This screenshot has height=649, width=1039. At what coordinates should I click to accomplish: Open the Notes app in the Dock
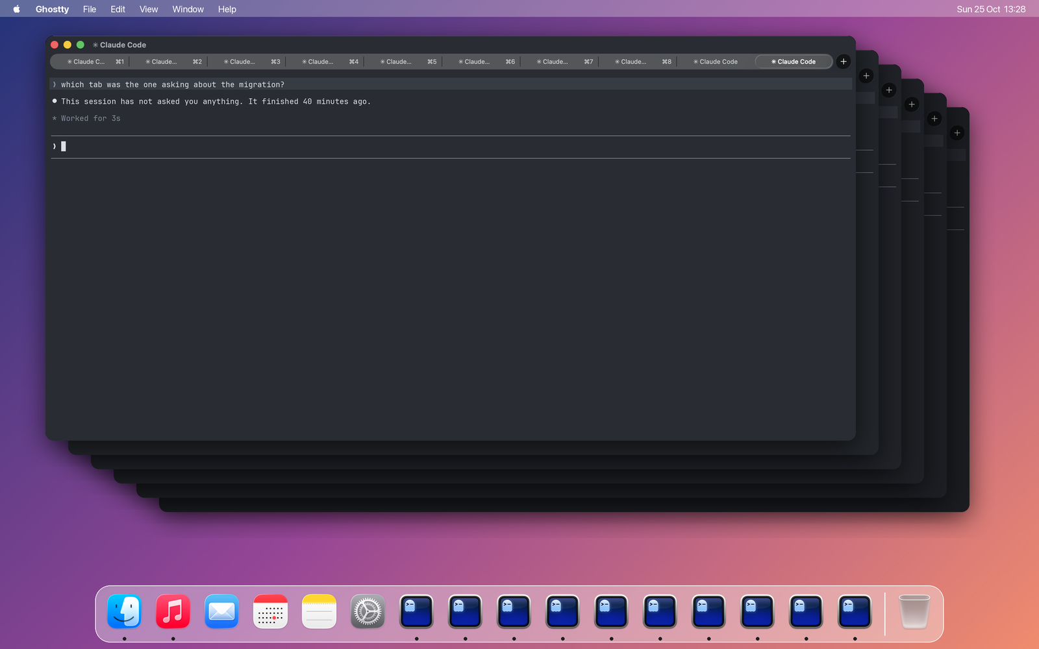pyautogui.click(x=319, y=611)
